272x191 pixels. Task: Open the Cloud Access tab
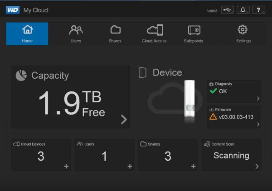(x=154, y=33)
